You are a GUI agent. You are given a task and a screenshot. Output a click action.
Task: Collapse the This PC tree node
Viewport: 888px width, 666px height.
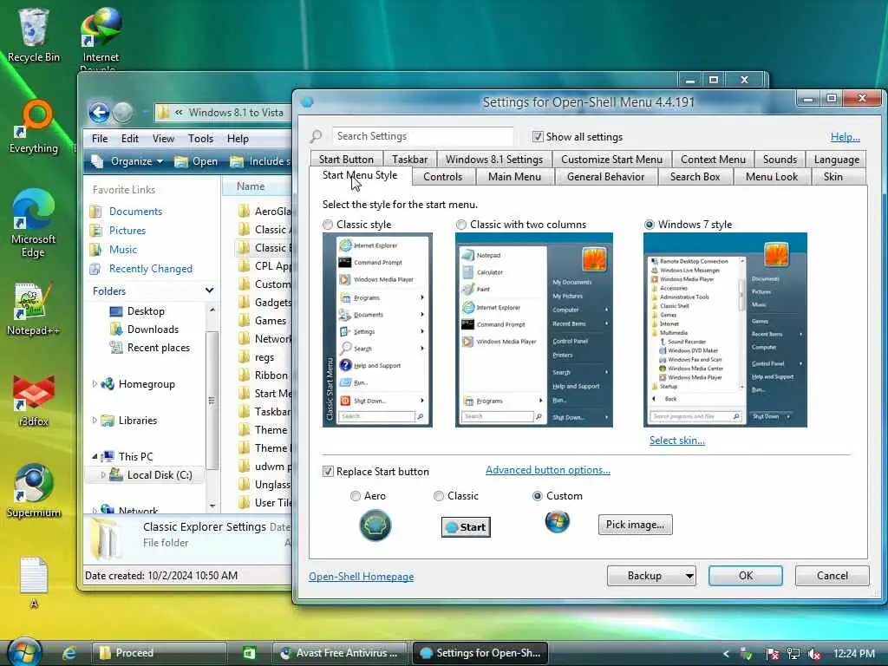coord(95,456)
